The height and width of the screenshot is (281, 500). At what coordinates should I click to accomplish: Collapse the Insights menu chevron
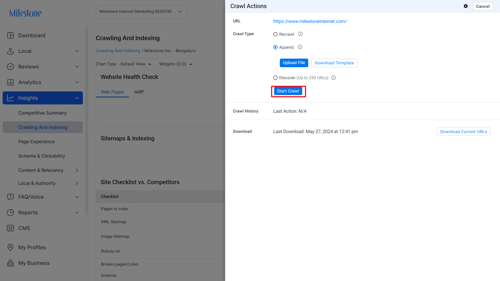[x=77, y=98]
